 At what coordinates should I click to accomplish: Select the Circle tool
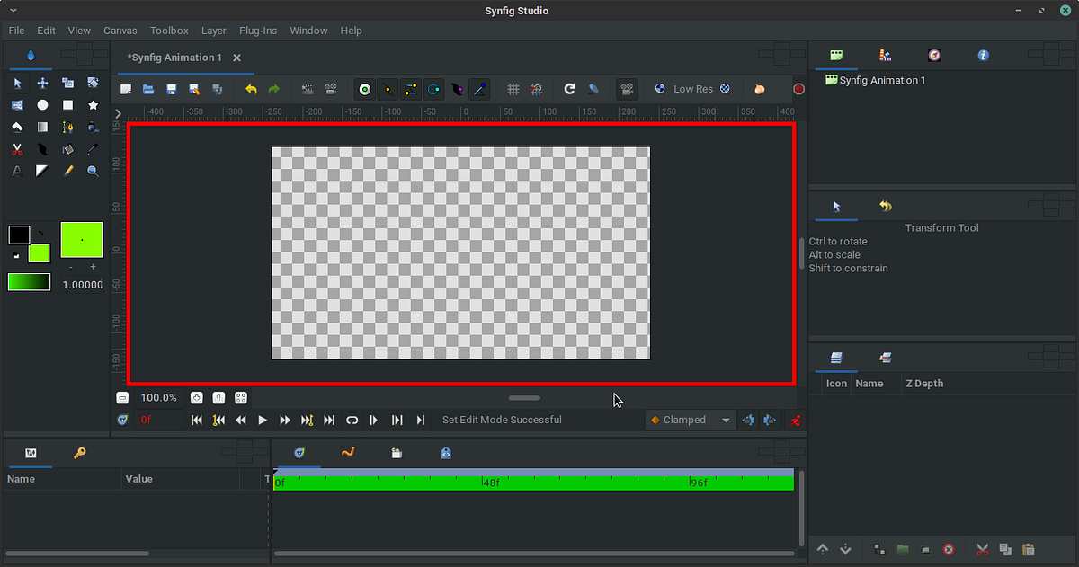[x=41, y=104]
